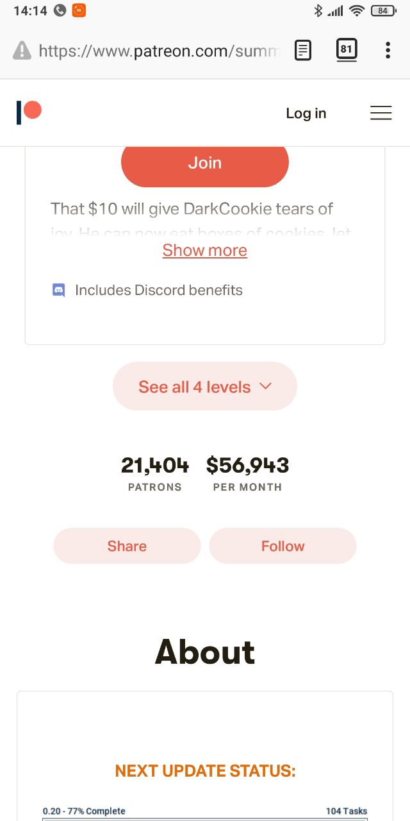Screen dimensions: 410x821
Task: Expand the See all 4 levels dropdown
Action: click(205, 387)
